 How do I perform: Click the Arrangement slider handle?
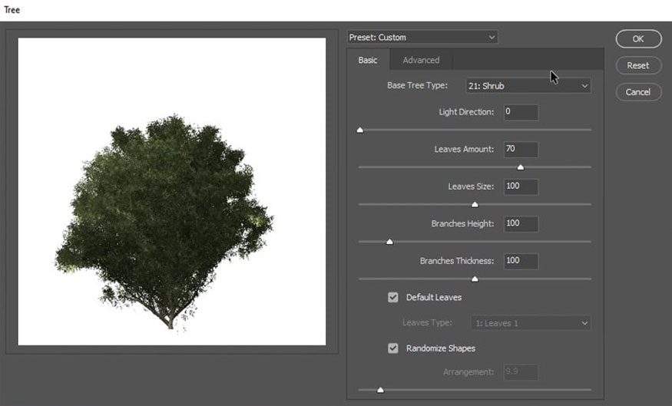380,390
